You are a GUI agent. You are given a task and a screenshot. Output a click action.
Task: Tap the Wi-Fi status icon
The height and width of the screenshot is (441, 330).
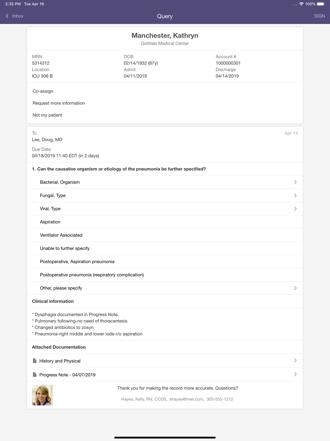click(x=301, y=4)
